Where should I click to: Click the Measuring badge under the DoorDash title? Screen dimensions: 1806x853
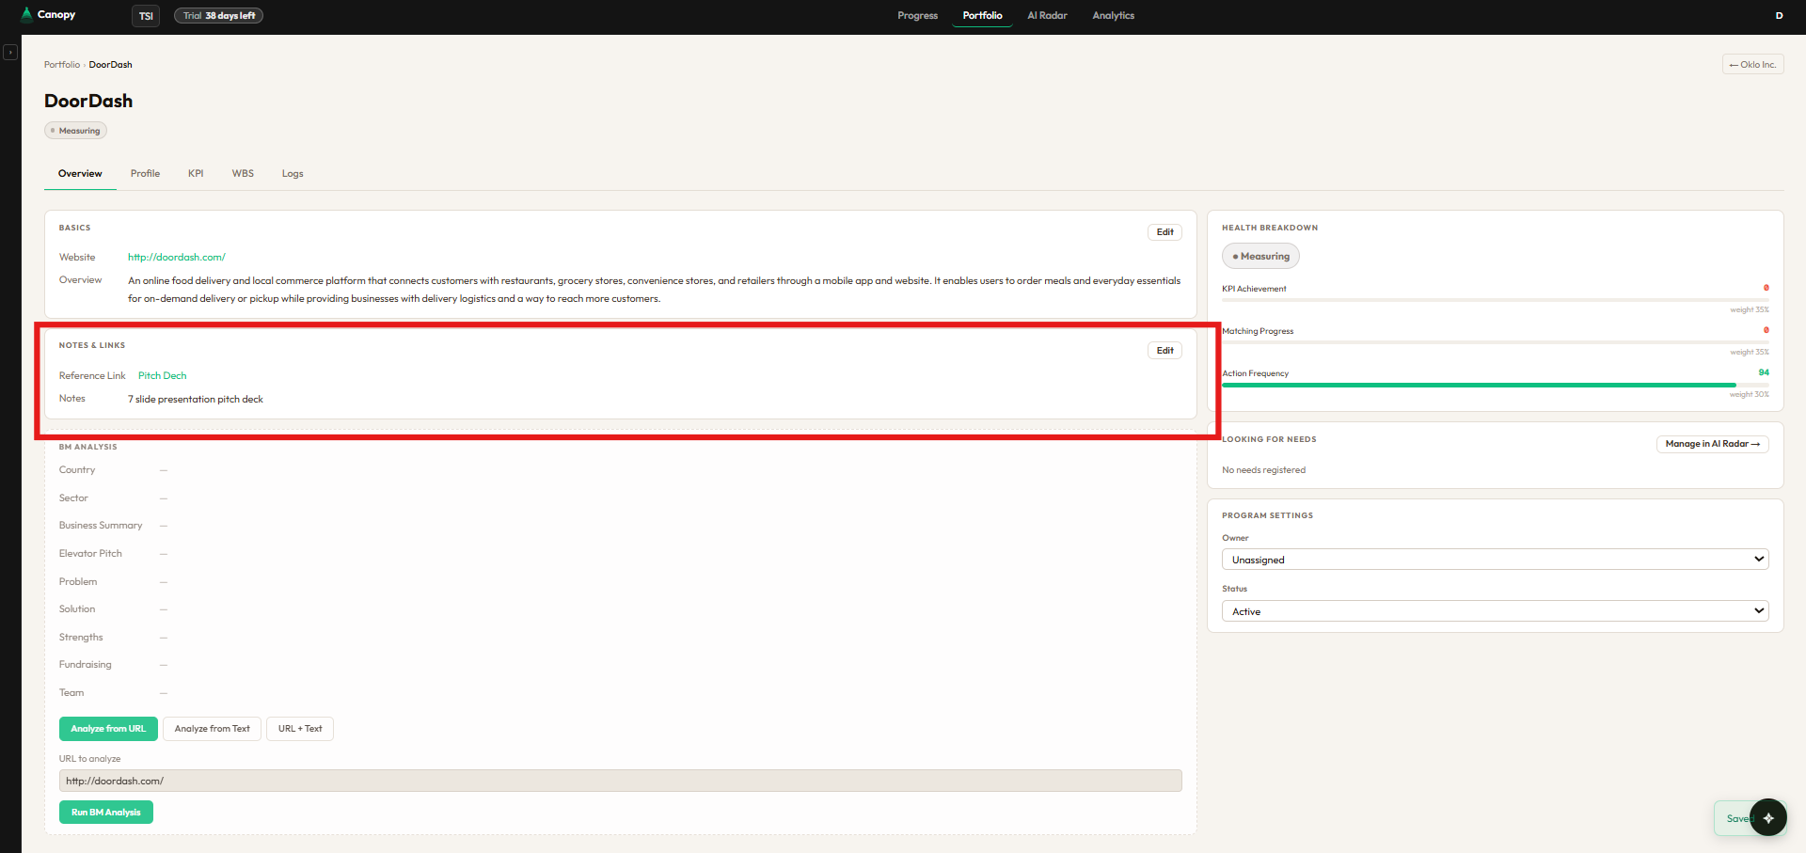75,131
